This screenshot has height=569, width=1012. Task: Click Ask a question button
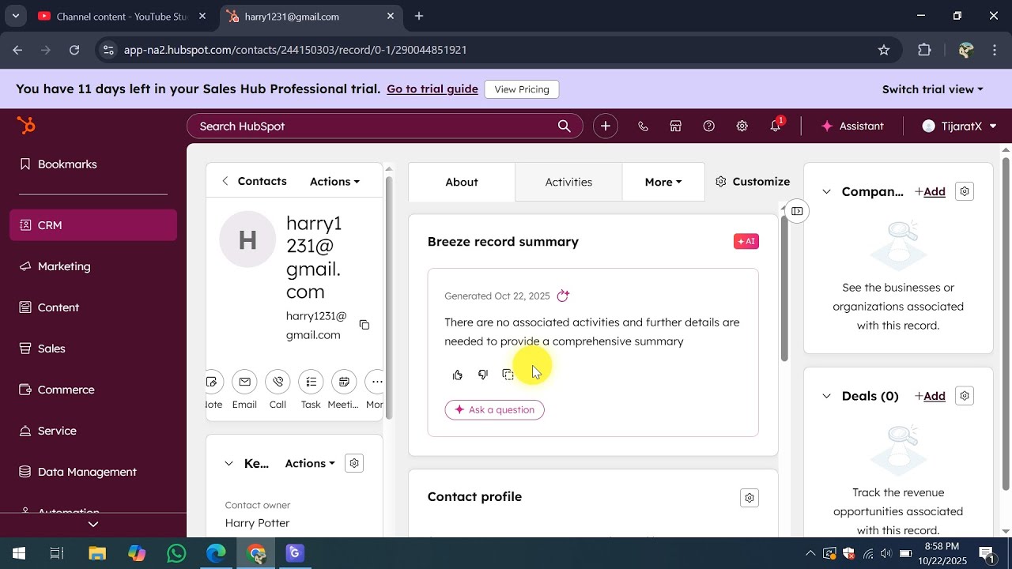click(495, 409)
